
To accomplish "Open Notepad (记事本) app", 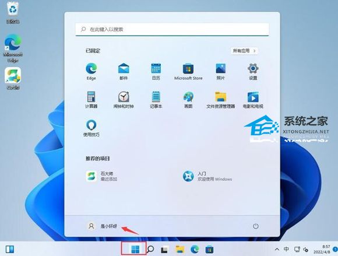I will (156, 100).
